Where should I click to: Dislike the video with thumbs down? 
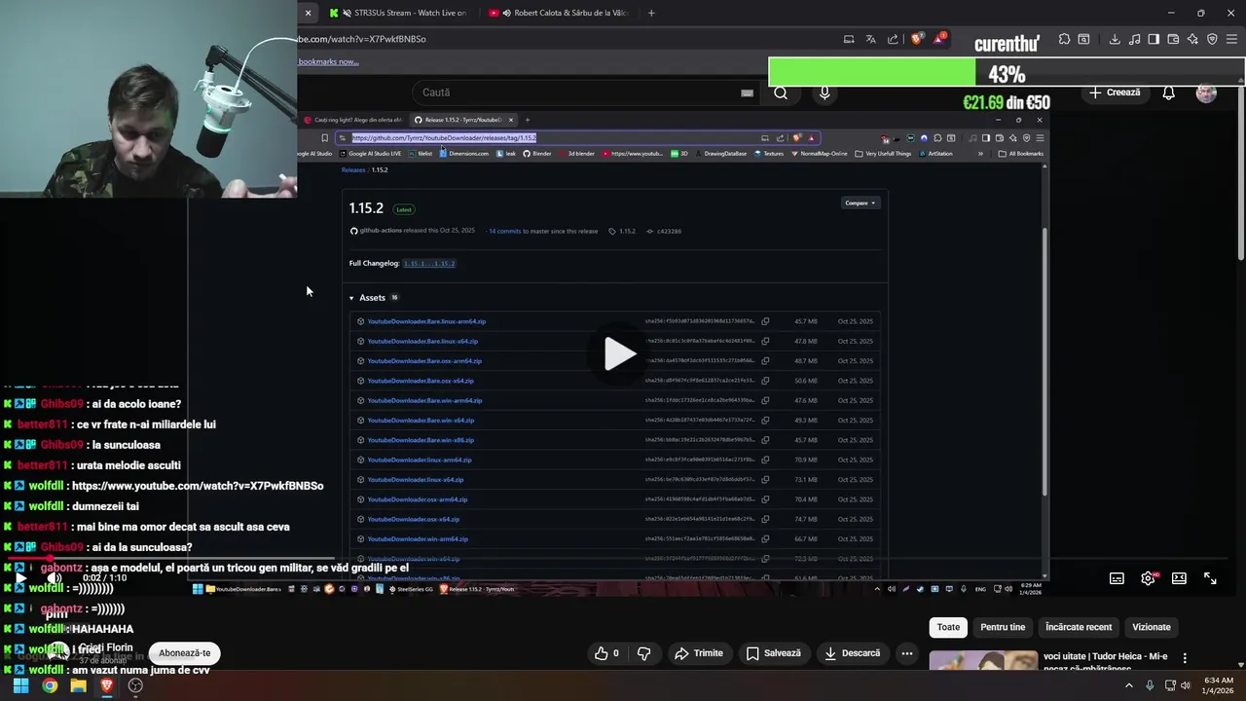(x=643, y=653)
